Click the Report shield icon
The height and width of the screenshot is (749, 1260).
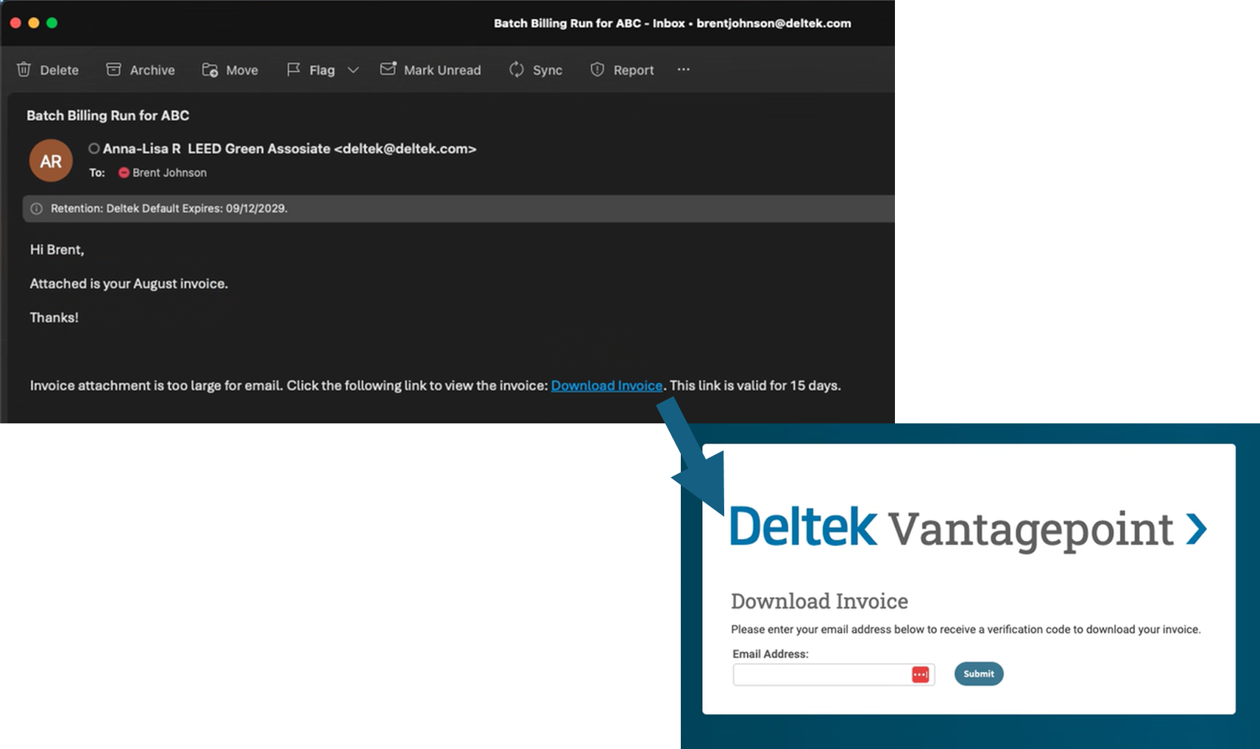[597, 69]
